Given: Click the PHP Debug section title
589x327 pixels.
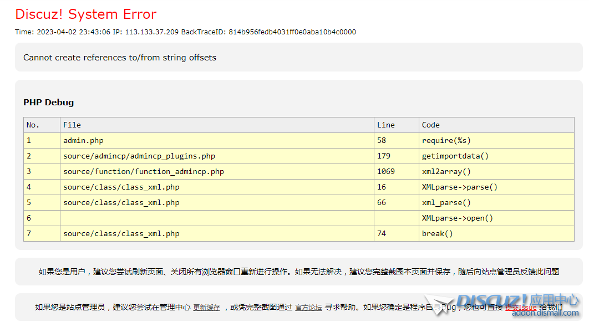Looking at the screenshot, I should pos(48,103).
